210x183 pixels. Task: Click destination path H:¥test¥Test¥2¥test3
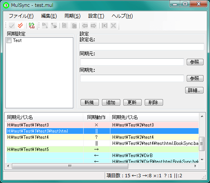pos(133,125)
